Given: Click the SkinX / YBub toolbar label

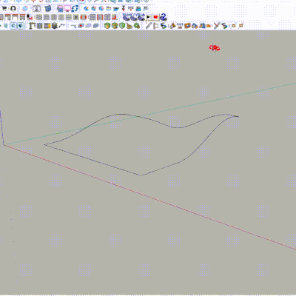Looking at the screenshot, I should coord(134,15).
